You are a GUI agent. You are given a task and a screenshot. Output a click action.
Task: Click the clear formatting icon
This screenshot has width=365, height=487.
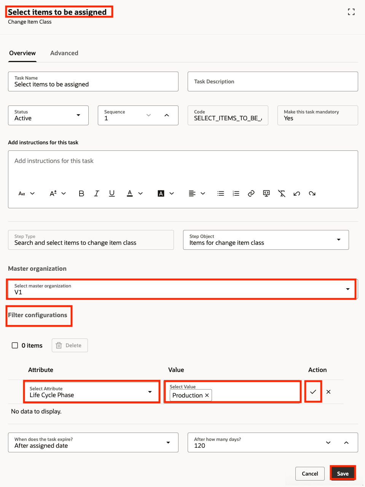pyautogui.click(x=282, y=193)
